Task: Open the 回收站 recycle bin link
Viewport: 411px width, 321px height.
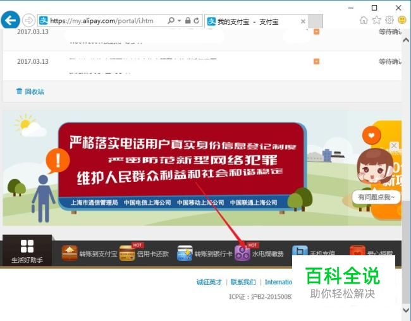Action: (34, 92)
